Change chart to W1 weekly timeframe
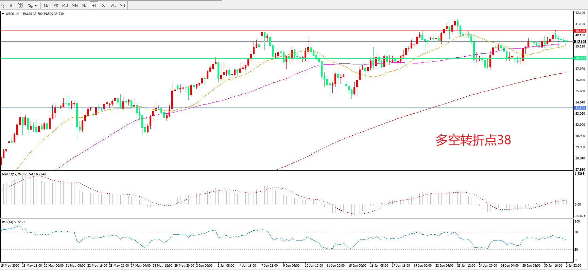 (x=113, y=5)
